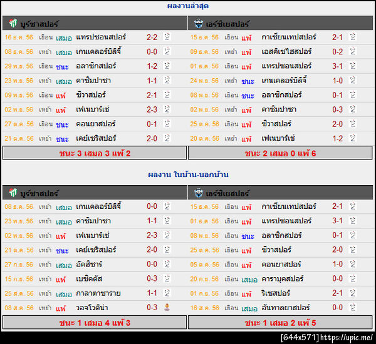This screenshot has height=344, width=376.
Task: Open league icon in 24 พ.ย. 56 เกนเคลอร์บิลิจี้ 1-0 row
Action: coord(352,81)
